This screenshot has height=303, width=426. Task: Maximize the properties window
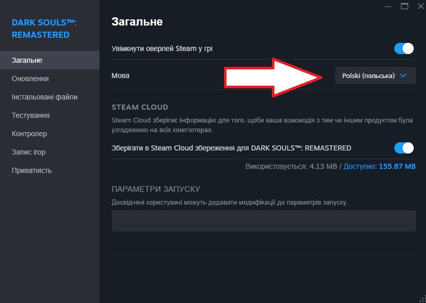(405, 6)
